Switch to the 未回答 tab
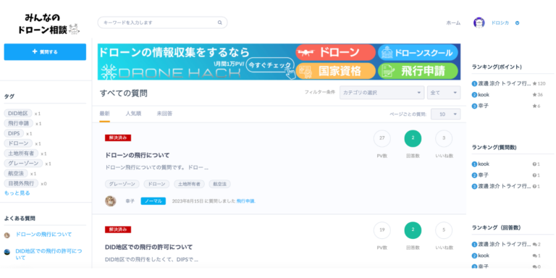The image size is (556, 278). pos(164,114)
